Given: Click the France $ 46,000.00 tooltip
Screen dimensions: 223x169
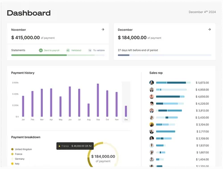Looking at the screenshot, I should 75,146.
